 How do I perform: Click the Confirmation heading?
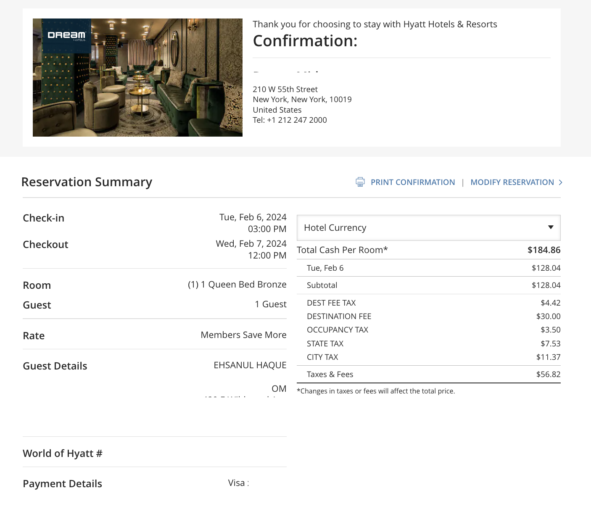[305, 41]
